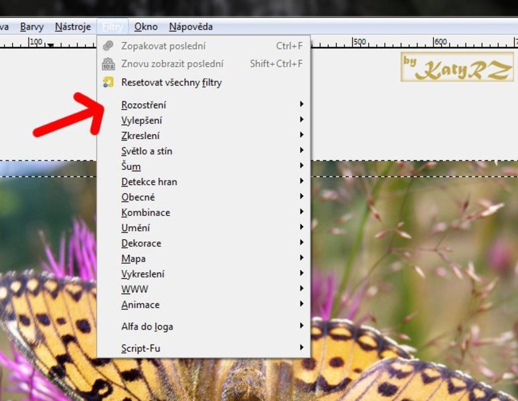Screen dimensions: 518x401
Task: Open the Šum filters submenu
Action: [x=203, y=166]
